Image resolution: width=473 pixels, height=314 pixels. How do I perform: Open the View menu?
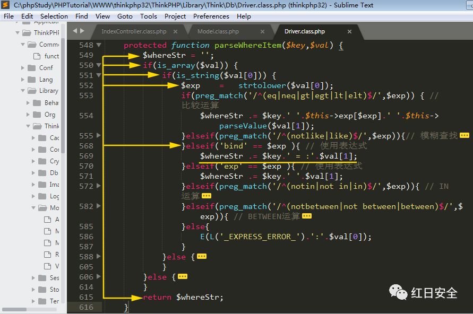point(102,16)
